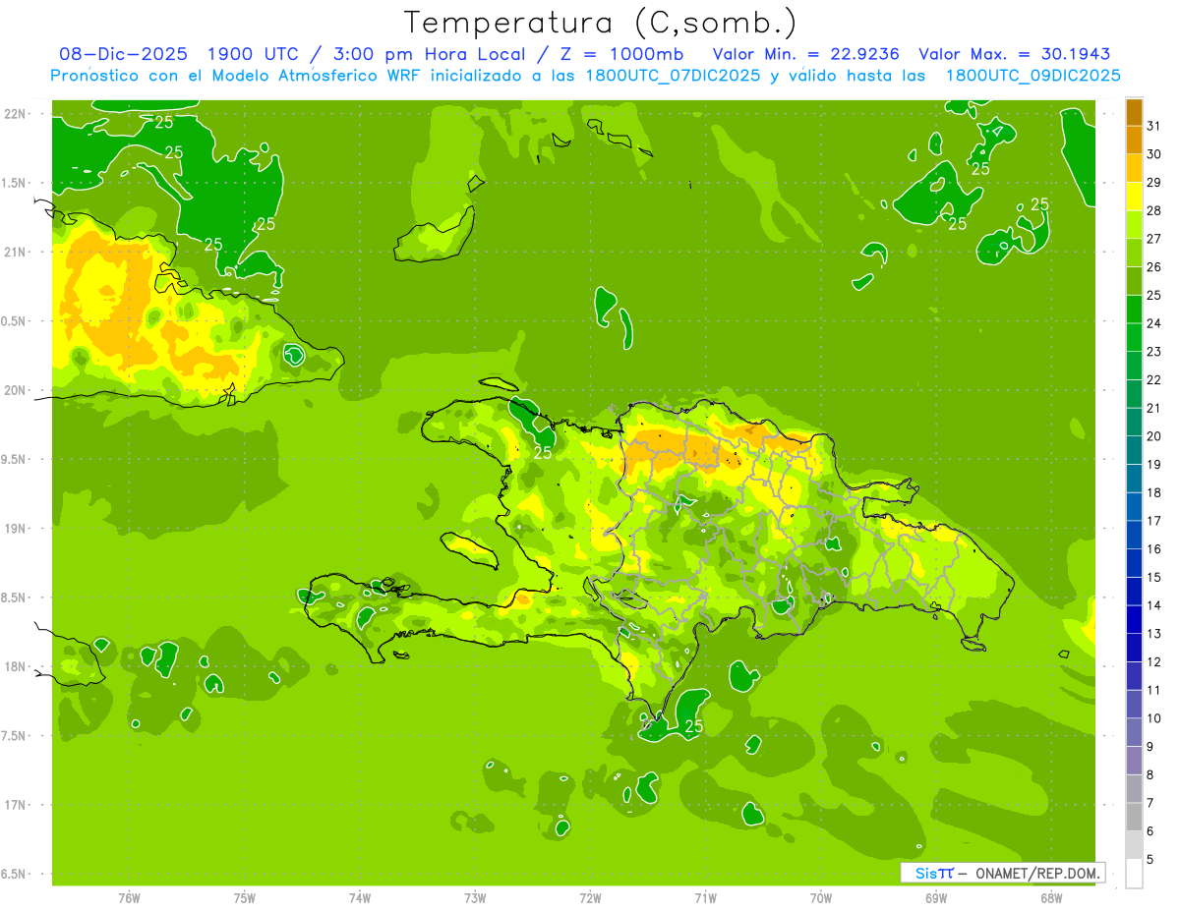Click the legend value 14

point(1154,605)
